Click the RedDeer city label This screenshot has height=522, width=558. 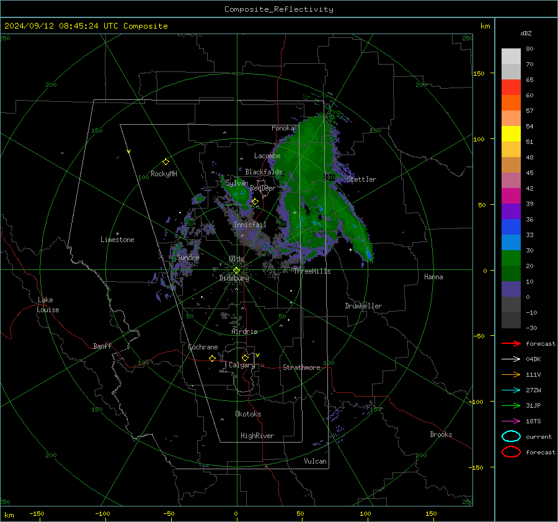point(263,188)
